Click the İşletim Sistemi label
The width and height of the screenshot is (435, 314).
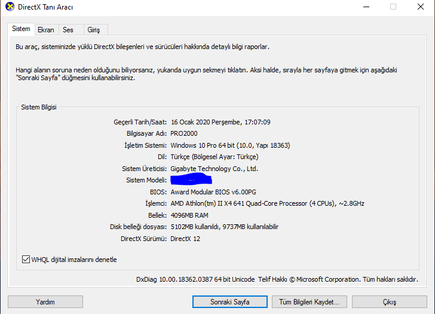(145, 145)
